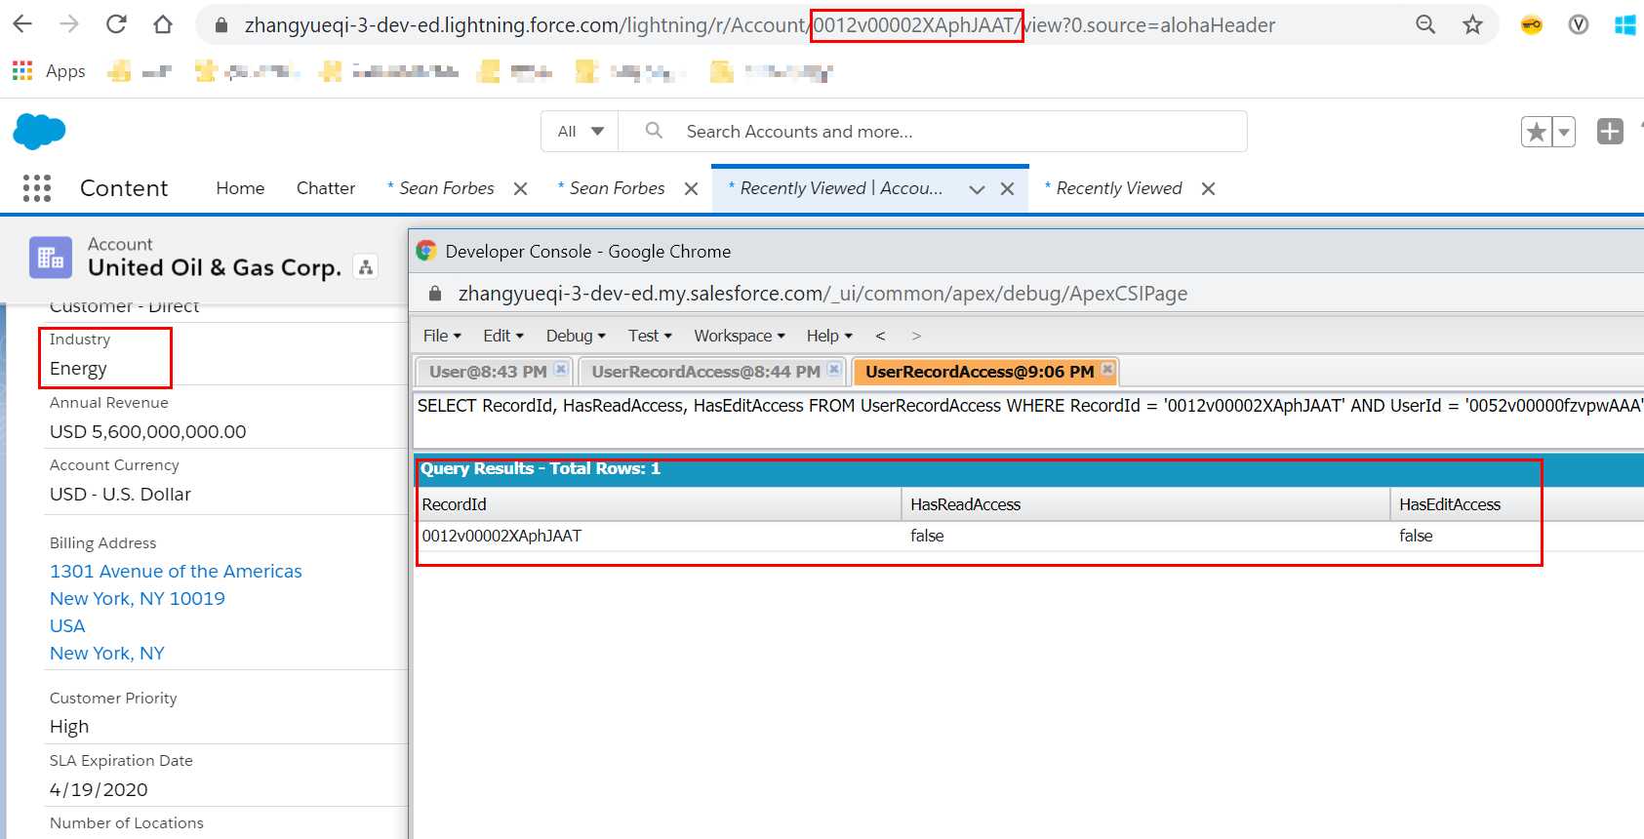Click the 1301 Avenue of the Americas link
The height and width of the screenshot is (839, 1644).
point(176,571)
